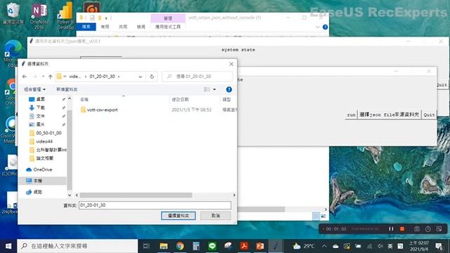This screenshot has height=253, width=450.
Task: Select vott-csv-export folder in list
Action: (102, 110)
